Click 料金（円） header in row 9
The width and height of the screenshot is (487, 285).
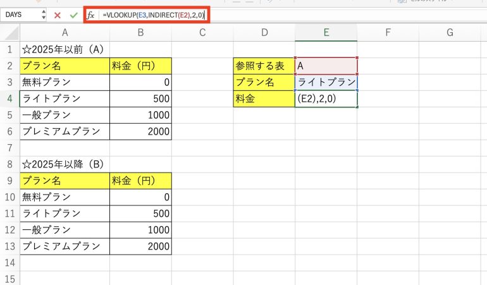point(140,181)
